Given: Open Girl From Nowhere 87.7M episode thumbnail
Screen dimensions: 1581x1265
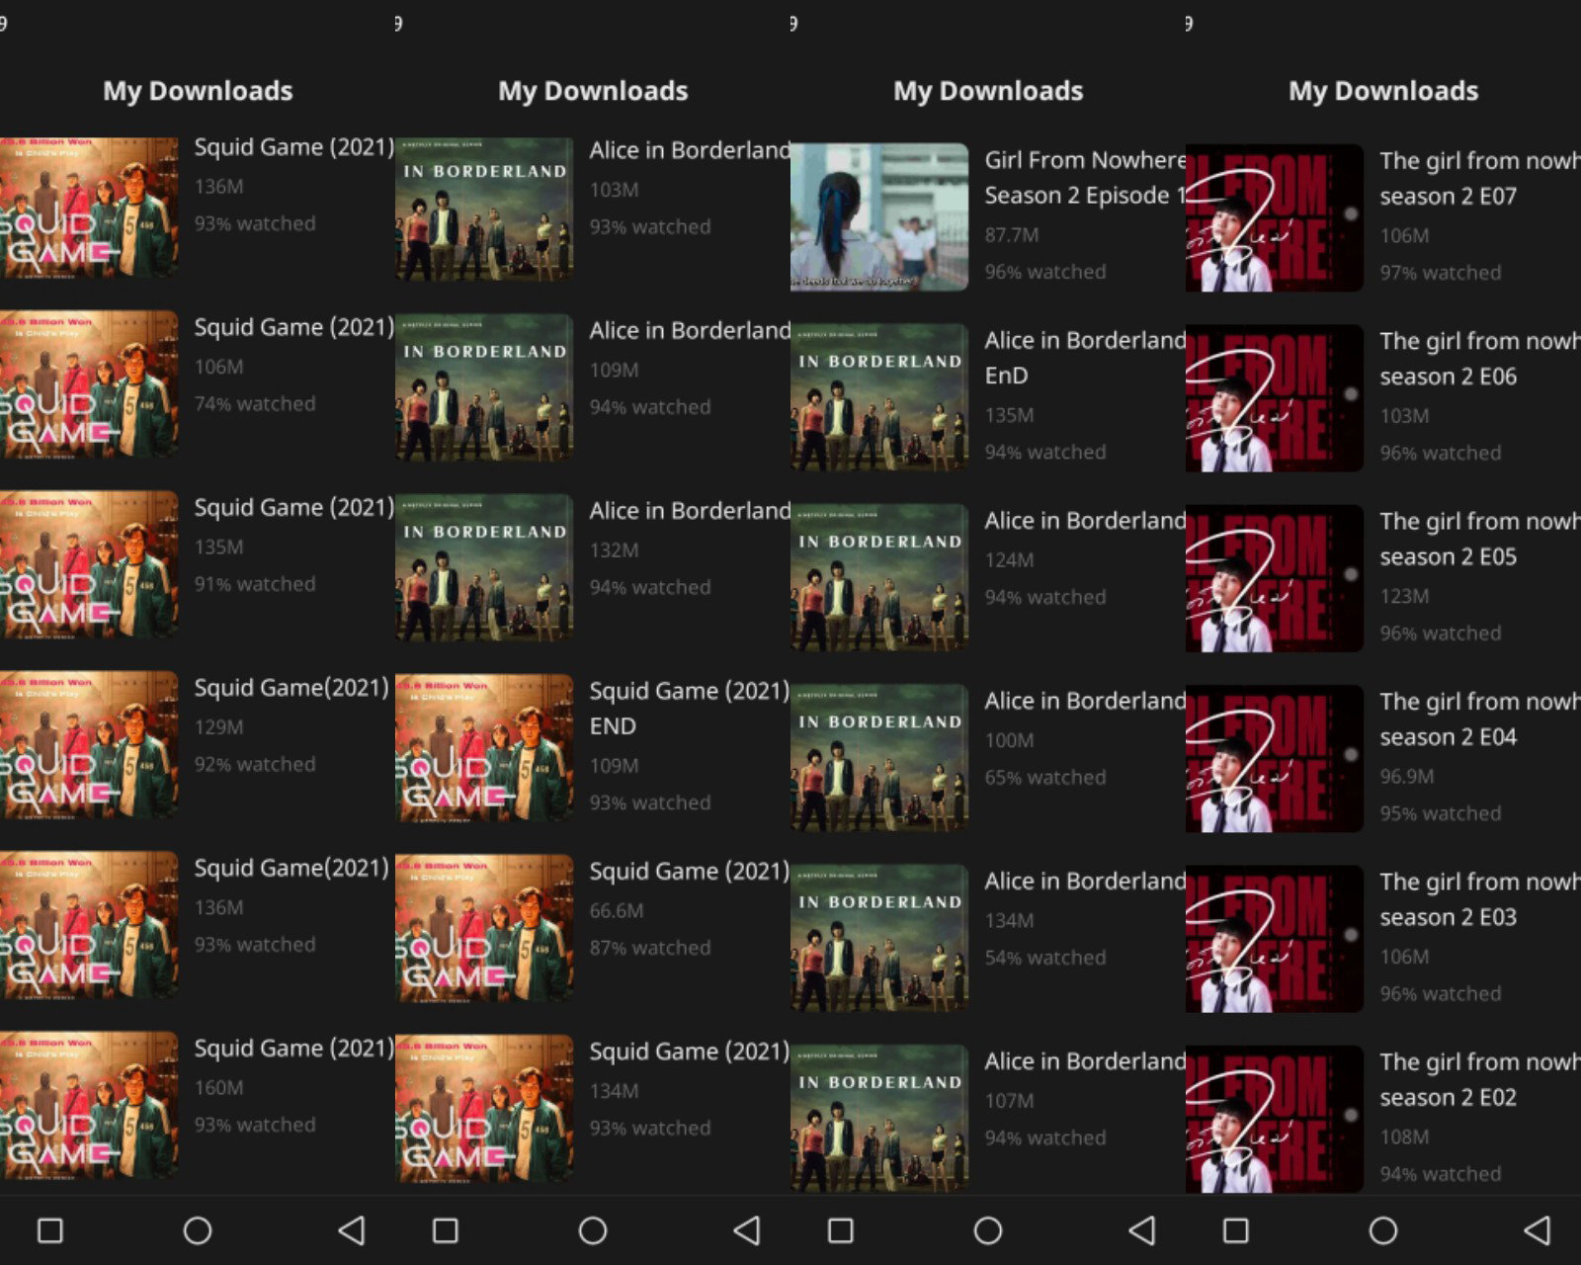Looking at the screenshot, I should (879, 217).
